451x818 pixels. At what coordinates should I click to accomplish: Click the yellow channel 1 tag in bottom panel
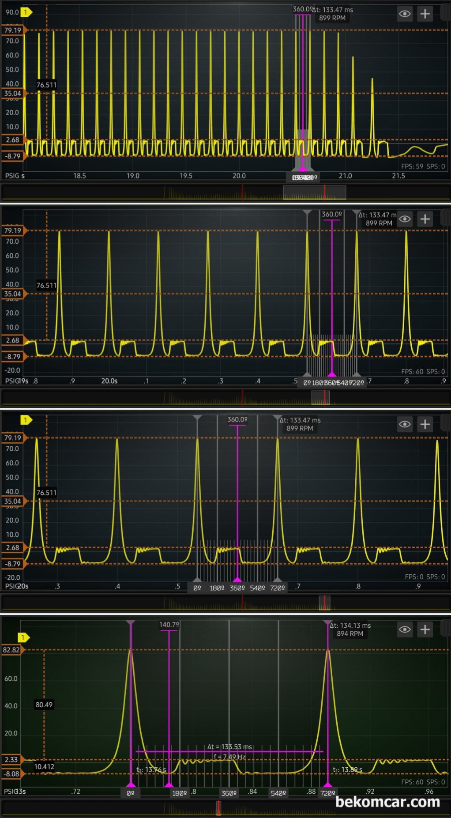point(23,637)
